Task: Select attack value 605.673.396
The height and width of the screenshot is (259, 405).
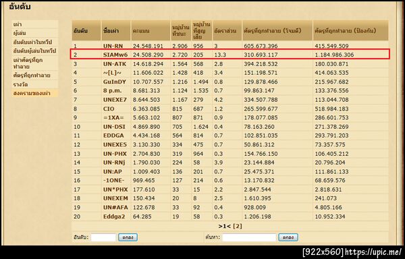Action: [x=261, y=46]
